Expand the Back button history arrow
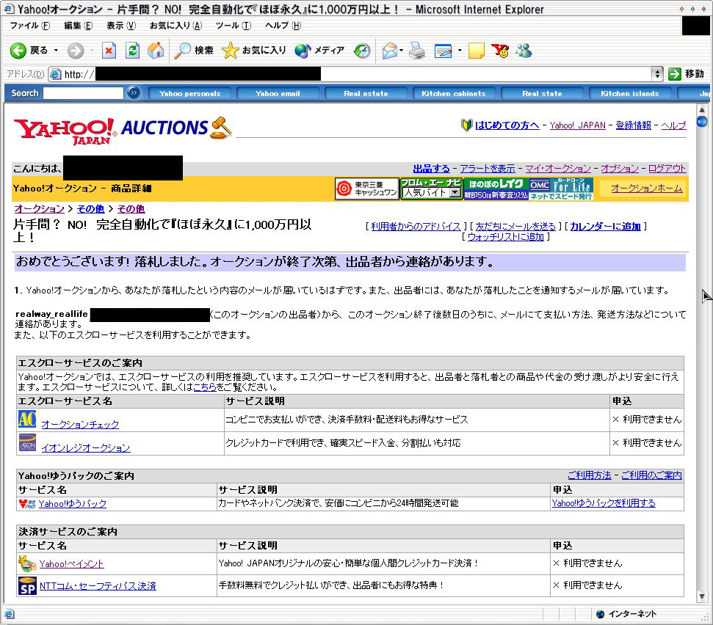 tap(56, 51)
